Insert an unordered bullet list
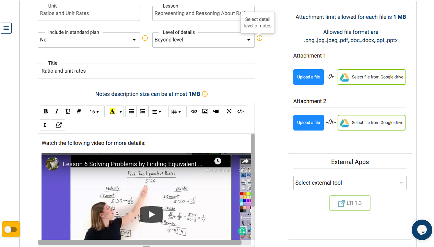This screenshot has width=434, height=247. click(131, 111)
